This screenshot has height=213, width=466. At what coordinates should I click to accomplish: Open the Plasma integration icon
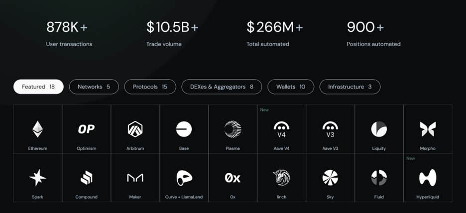(233, 129)
